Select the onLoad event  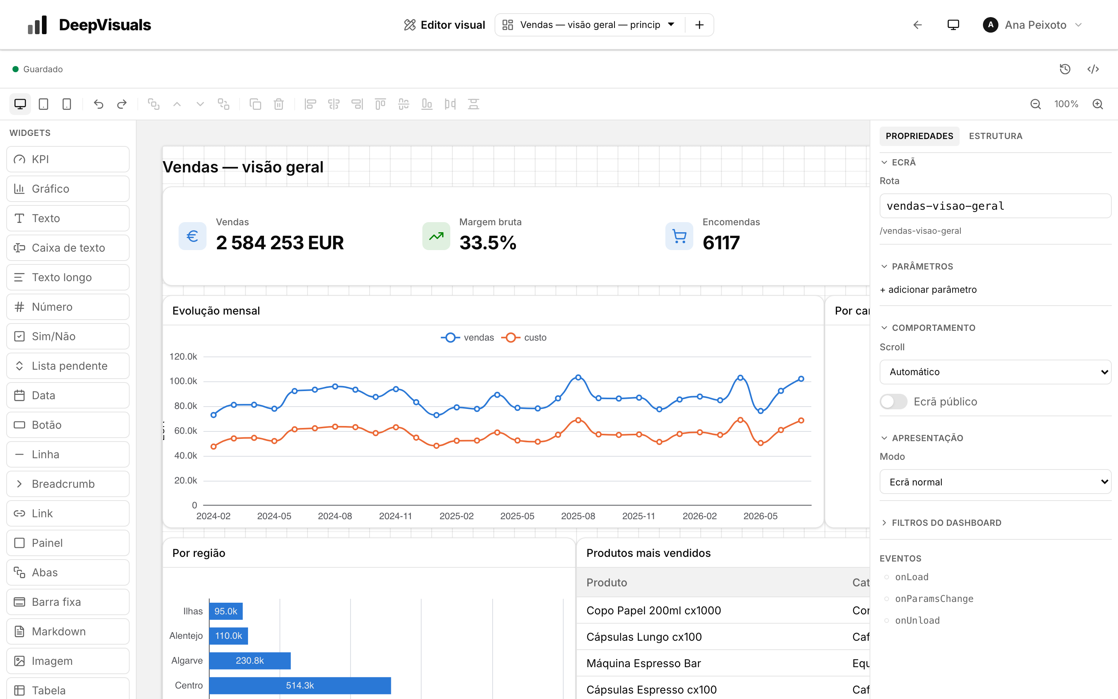pyautogui.click(x=911, y=577)
